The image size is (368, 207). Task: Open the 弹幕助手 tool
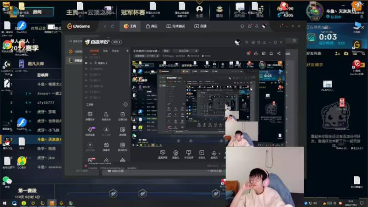(90, 116)
